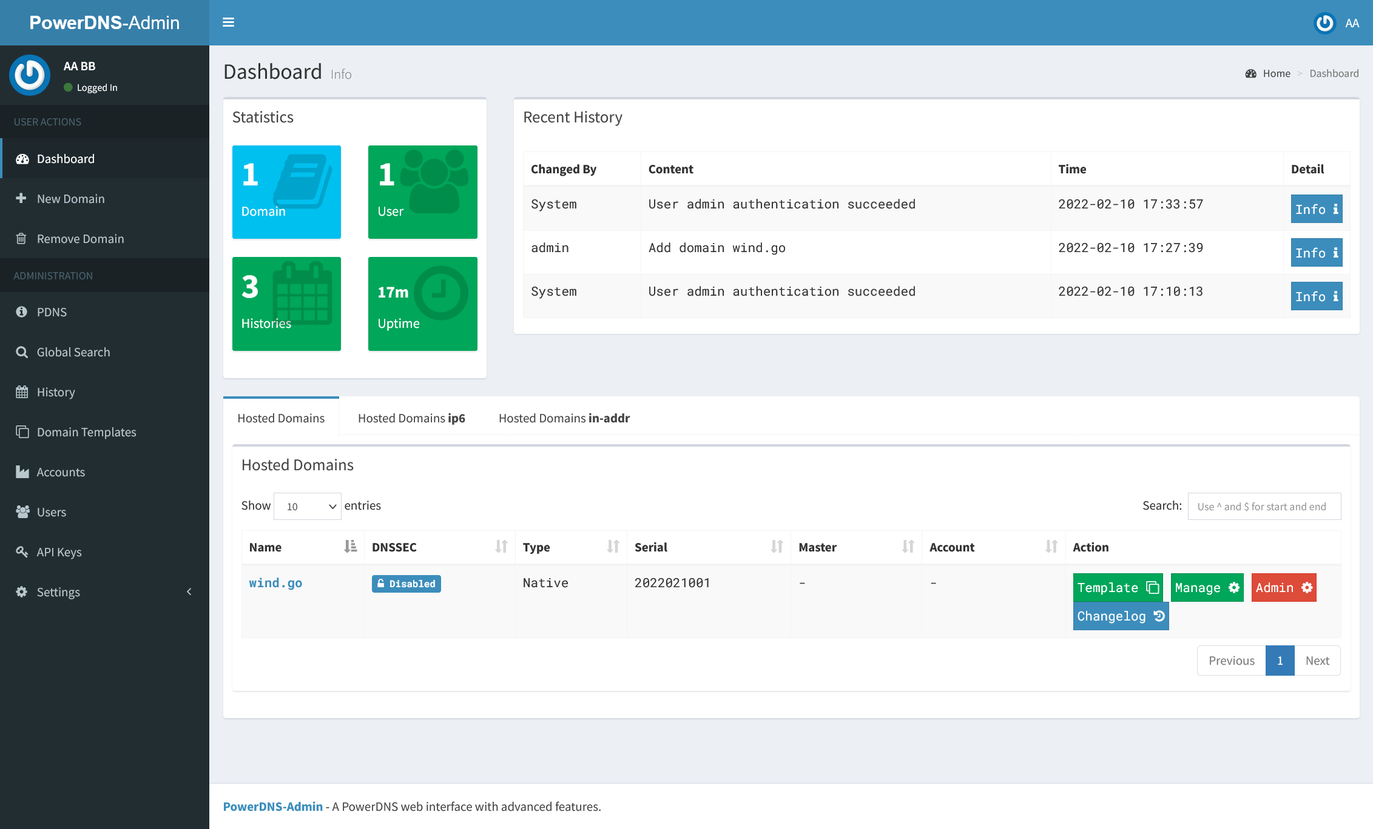Open the PDNS admin page

point(104,312)
